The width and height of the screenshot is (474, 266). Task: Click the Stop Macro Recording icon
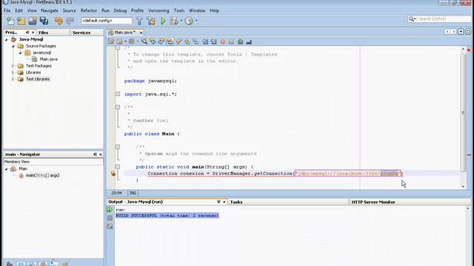231,41
